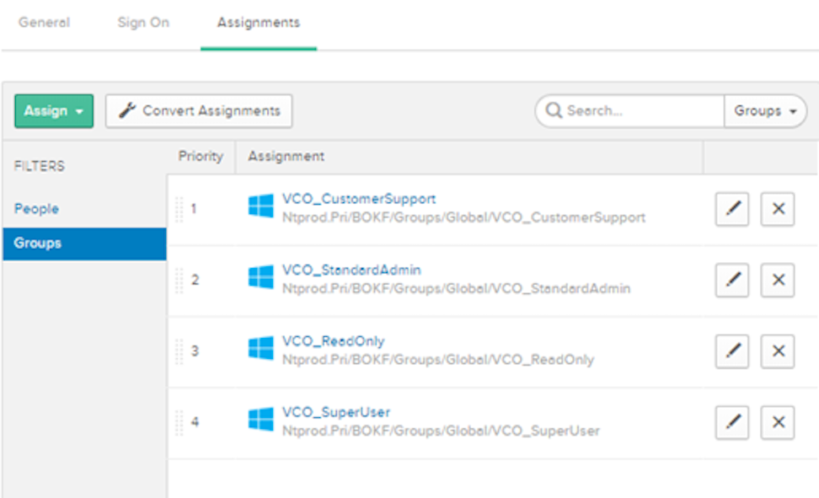Click pencil icon for VCO_StandardAdmin

[x=732, y=280]
